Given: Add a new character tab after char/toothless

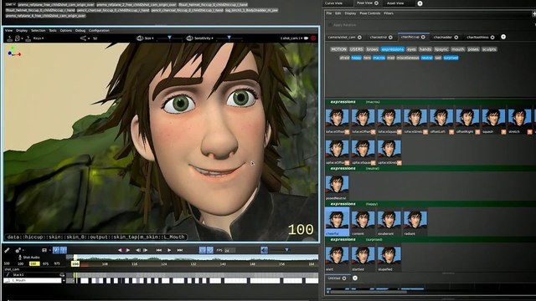Looking at the screenshot, I should click(x=503, y=37).
